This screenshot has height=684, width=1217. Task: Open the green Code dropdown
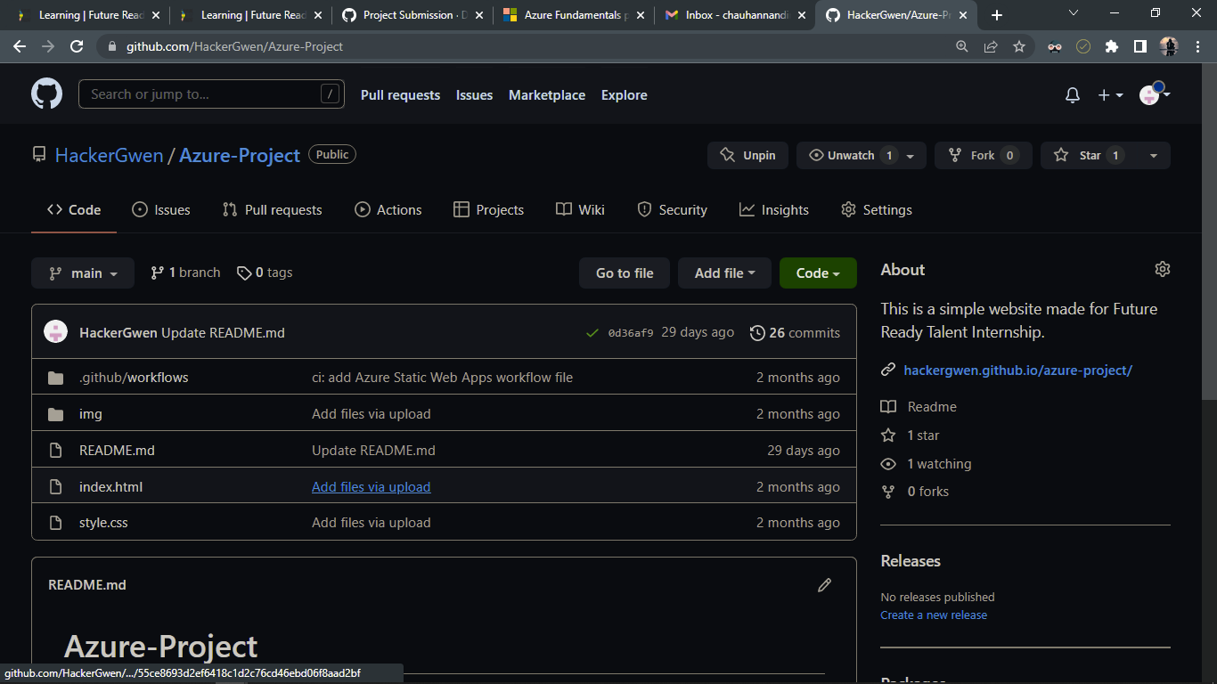click(818, 273)
